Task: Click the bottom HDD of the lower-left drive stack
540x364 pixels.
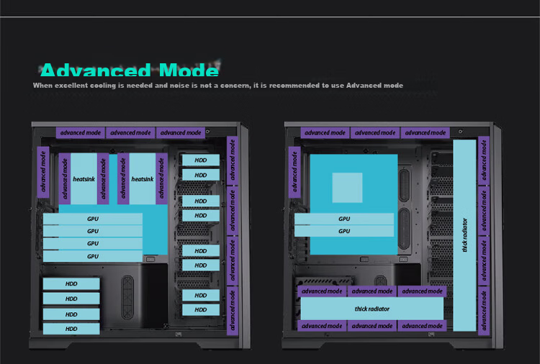Action: coord(71,329)
